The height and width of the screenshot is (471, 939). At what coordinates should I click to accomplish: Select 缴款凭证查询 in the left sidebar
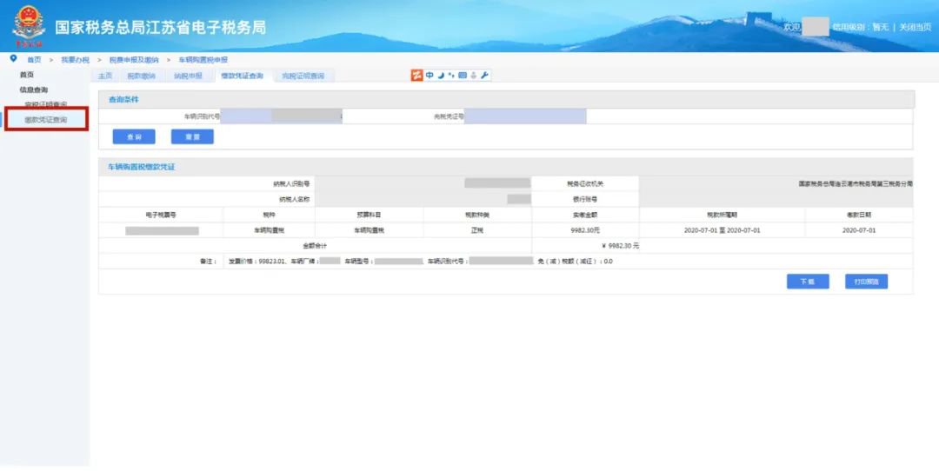pos(45,119)
